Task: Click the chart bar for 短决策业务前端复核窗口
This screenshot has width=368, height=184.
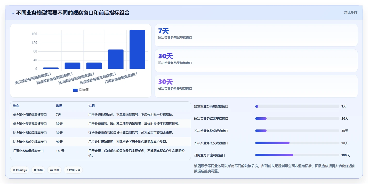Action: 51,68
